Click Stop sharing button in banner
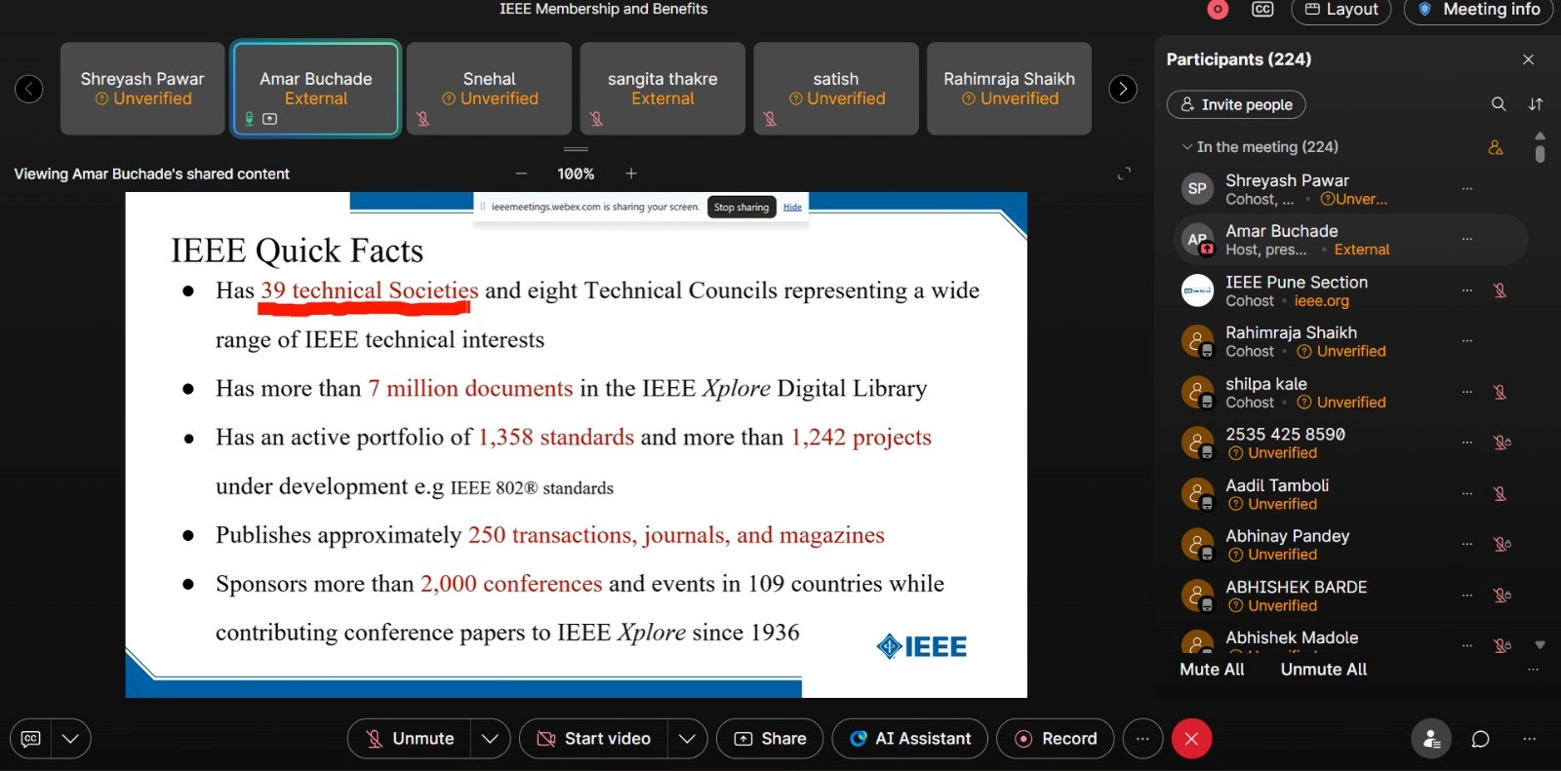The image size is (1561, 771). coord(741,207)
